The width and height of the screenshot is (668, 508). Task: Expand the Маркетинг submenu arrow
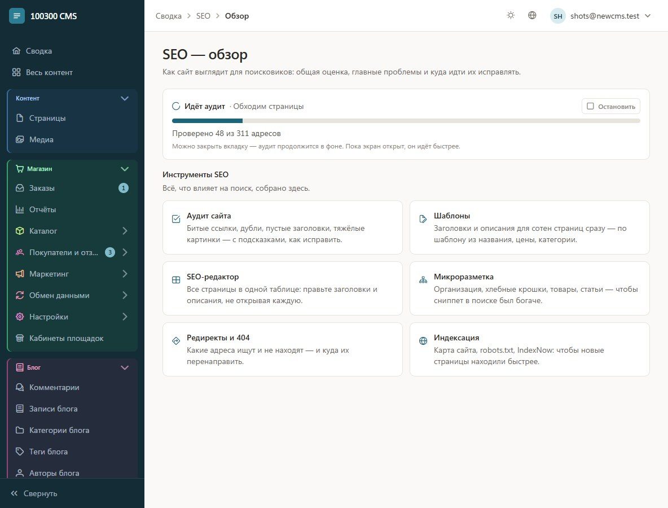coord(125,274)
